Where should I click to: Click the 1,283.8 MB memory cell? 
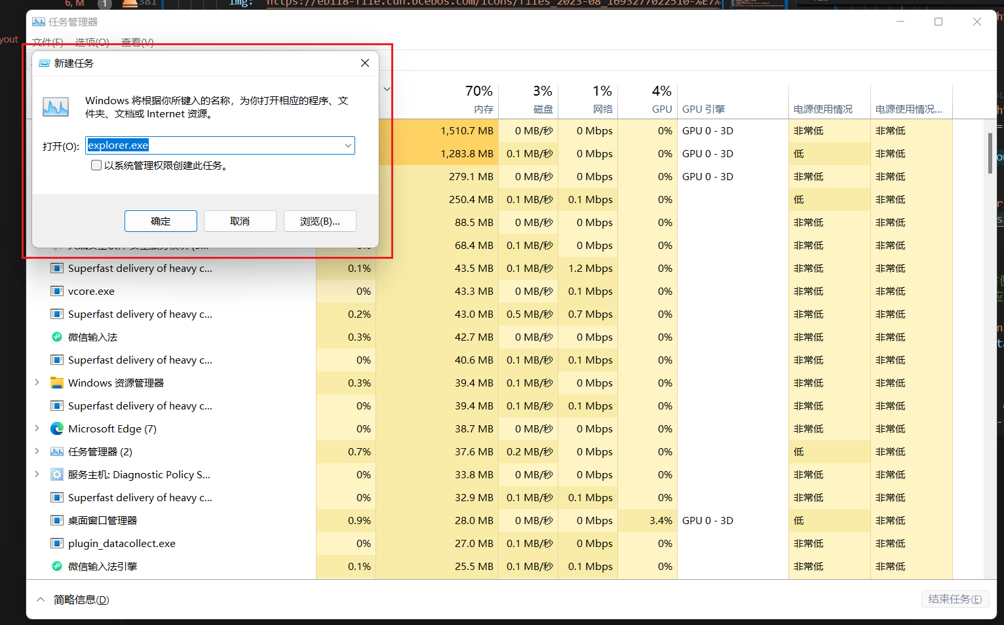point(438,153)
